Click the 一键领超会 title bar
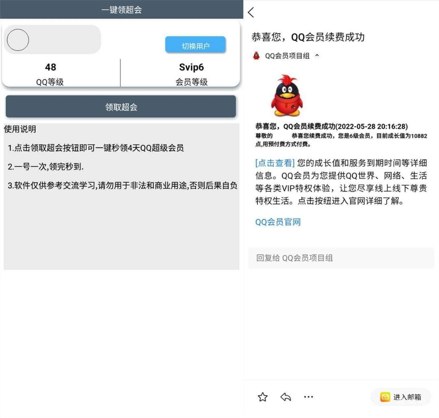Viewport: 439px width, 418px height. click(x=122, y=10)
